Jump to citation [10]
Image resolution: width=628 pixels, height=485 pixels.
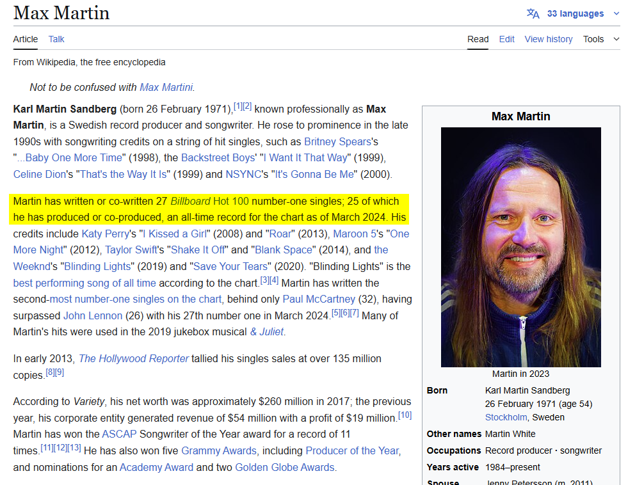point(405,415)
